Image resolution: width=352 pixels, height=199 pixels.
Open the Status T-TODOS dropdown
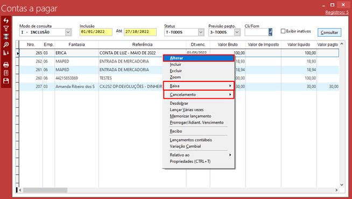[x=201, y=32]
